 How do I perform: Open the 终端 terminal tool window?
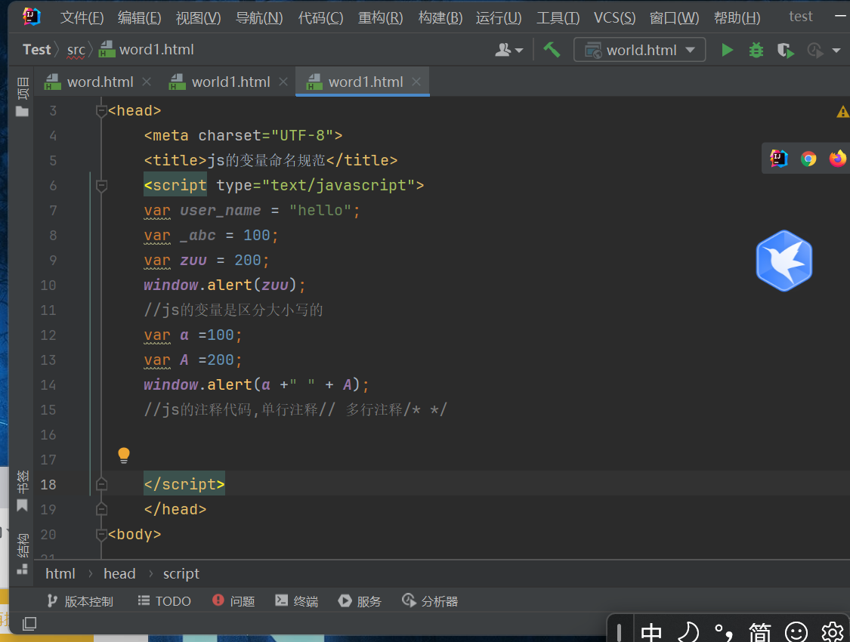(296, 601)
